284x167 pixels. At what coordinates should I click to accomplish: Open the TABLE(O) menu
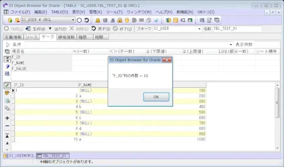(59, 12)
